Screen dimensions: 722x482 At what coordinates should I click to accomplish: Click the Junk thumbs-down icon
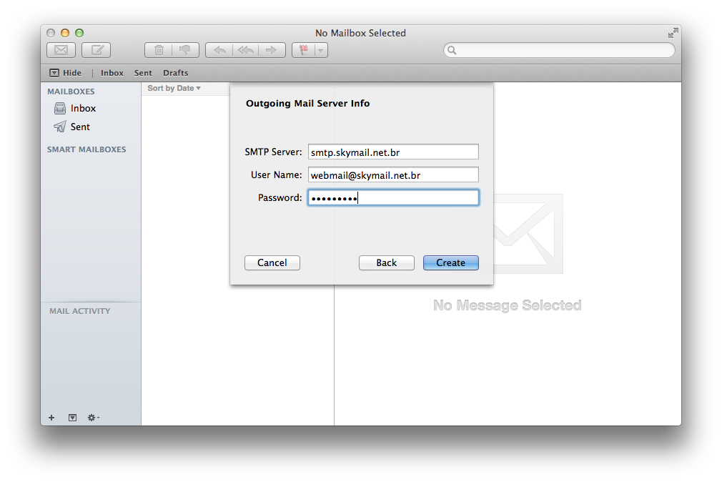click(x=184, y=50)
